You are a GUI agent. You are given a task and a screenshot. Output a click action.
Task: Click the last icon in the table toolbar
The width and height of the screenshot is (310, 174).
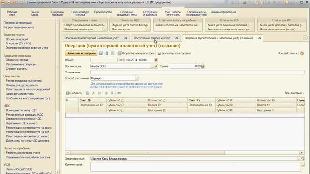(x=119, y=93)
